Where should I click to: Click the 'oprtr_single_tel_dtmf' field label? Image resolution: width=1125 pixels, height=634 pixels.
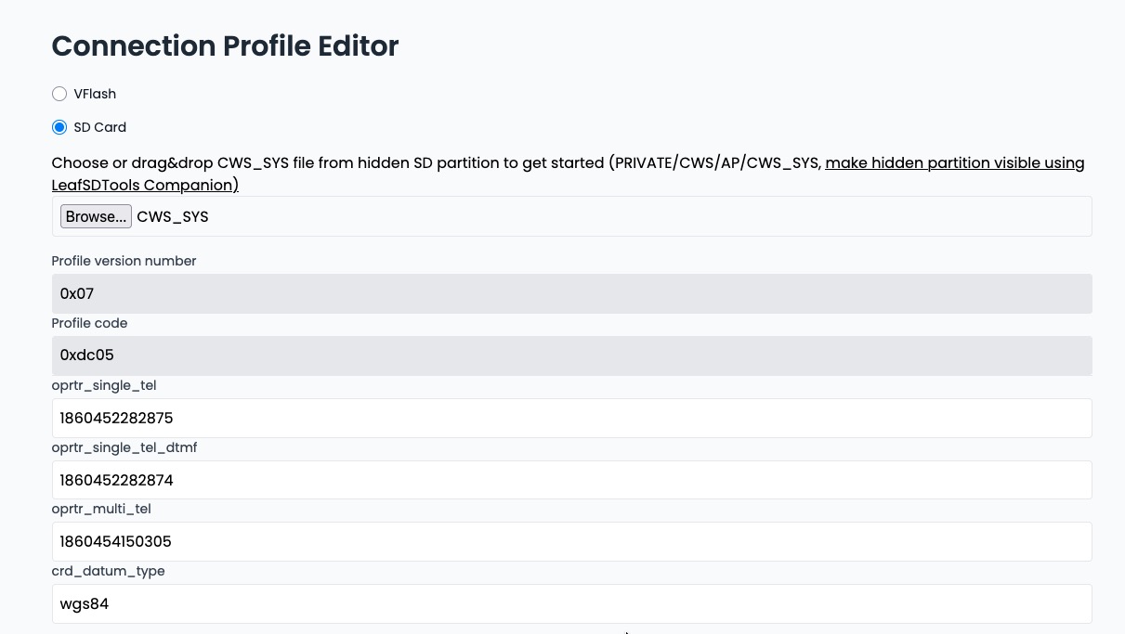(x=124, y=447)
